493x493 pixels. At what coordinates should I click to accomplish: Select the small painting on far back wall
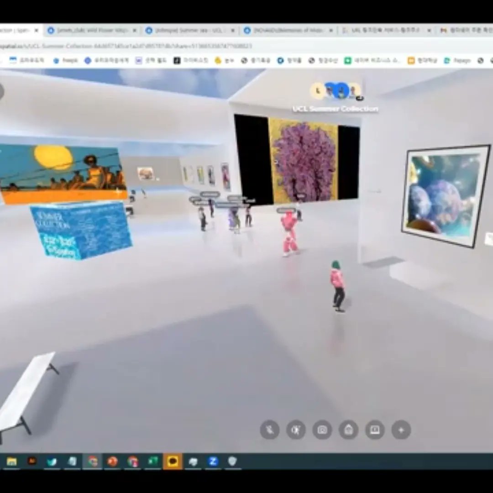[145, 173]
